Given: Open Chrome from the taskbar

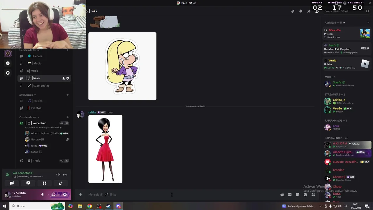Looking at the screenshot, I should click(89, 206).
